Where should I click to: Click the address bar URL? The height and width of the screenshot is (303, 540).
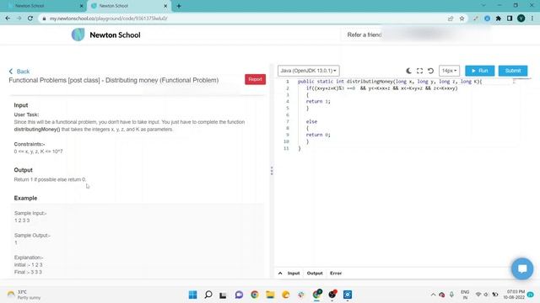point(108,19)
